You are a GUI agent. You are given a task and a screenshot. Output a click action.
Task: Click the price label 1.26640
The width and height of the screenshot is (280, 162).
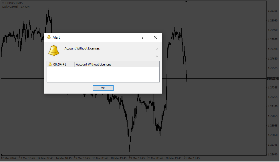coord(273,155)
